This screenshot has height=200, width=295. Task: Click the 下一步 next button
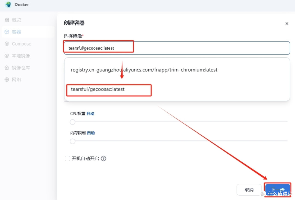[278, 189]
